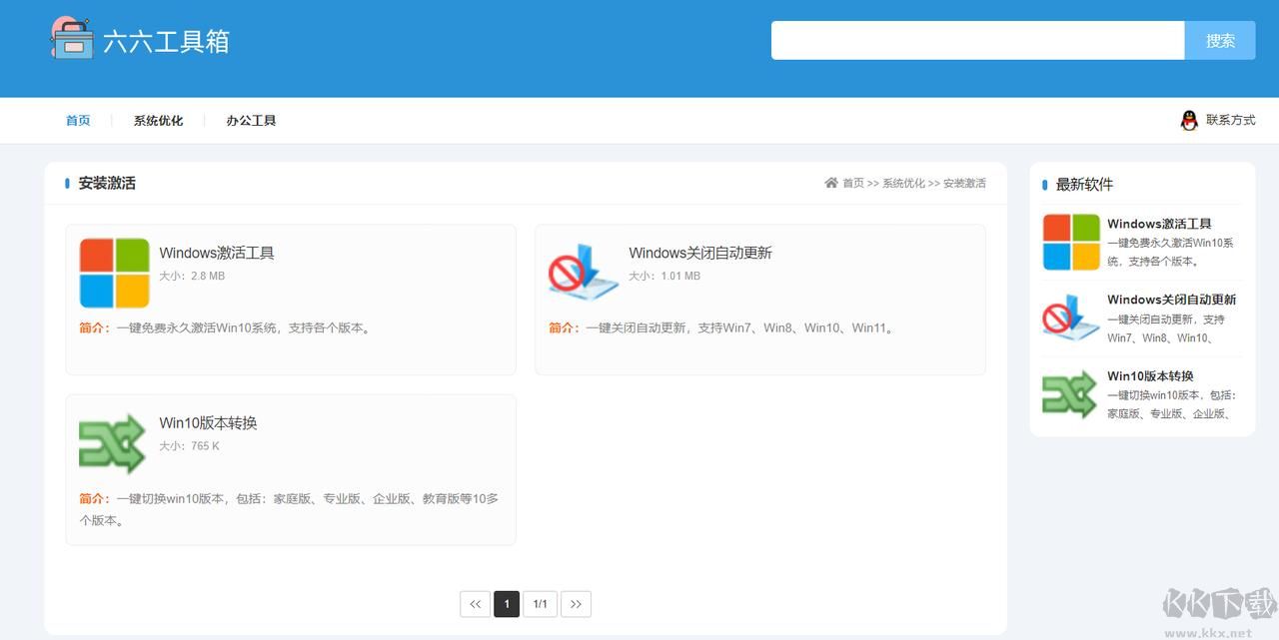Open the Windows激活工具 title link
The height and width of the screenshot is (640, 1279).
point(218,253)
